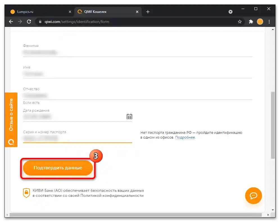Click the scroll down arrow
This screenshot has height=222, width=280.
coord(273,210)
